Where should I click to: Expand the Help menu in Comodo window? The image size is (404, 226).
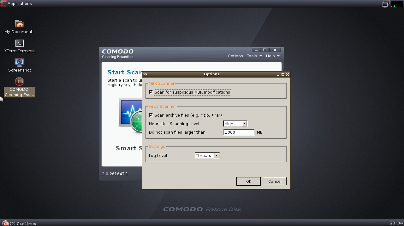coord(273,56)
